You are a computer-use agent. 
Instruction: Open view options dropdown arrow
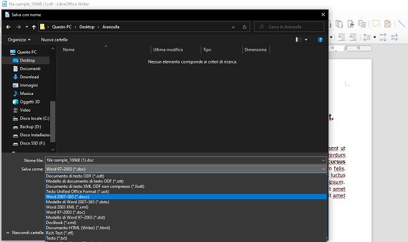click(306, 39)
